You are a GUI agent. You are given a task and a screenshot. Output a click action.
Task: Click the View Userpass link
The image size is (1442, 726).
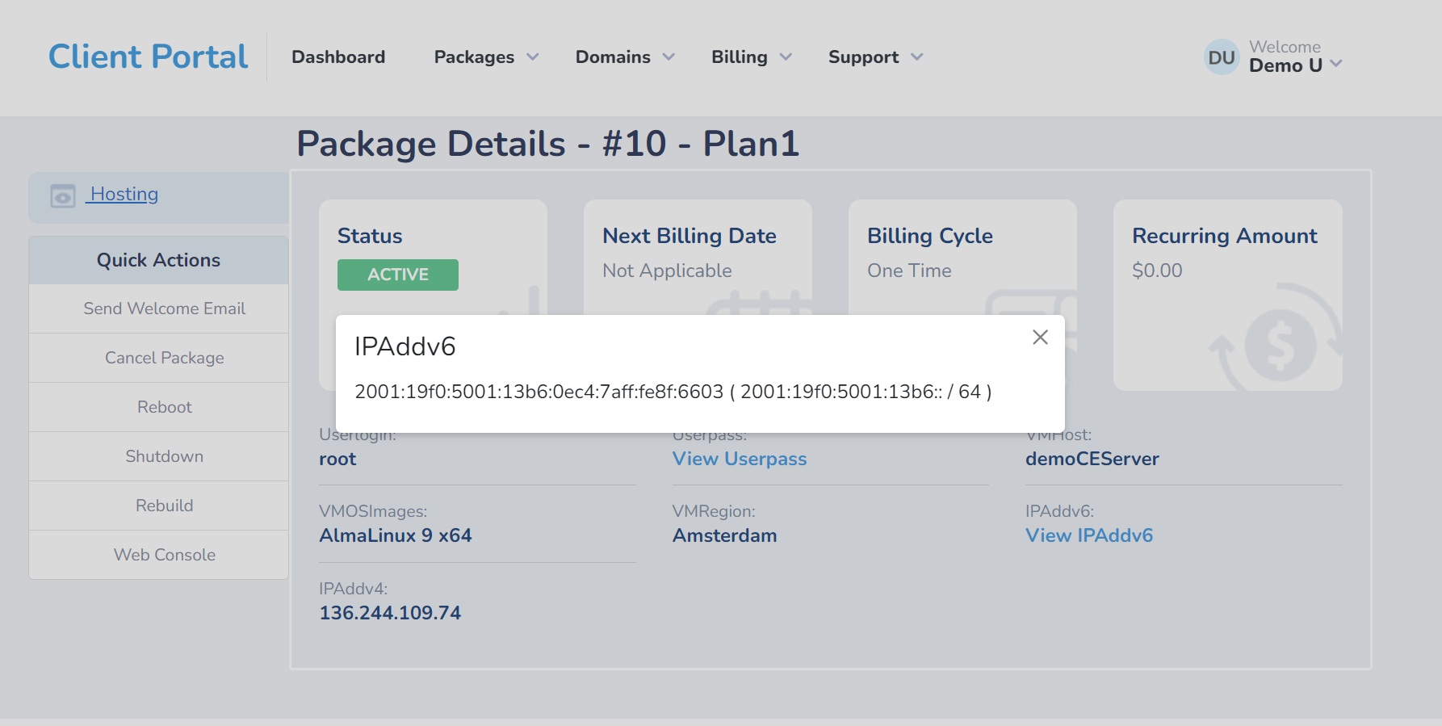pos(740,459)
